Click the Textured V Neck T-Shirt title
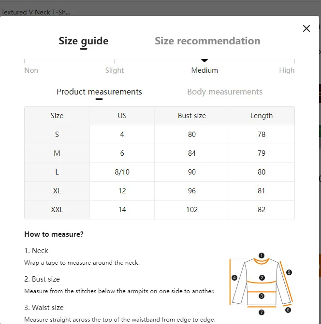Image resolution: width=321 pixels, height=324 pixels. tap(36, 12)
